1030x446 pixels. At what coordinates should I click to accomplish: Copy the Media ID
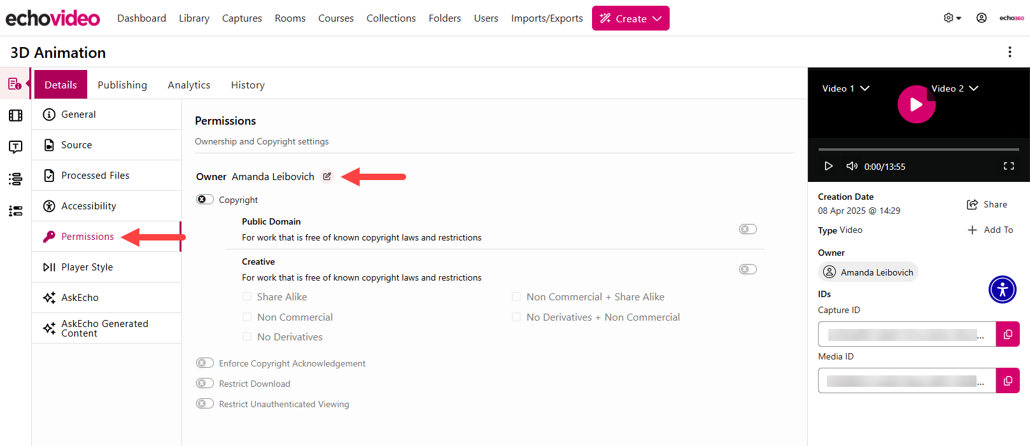pyautogui.click(x=1008, y=380)
